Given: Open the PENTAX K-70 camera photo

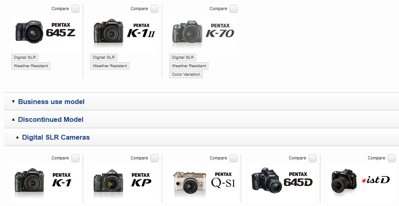Looking at the screenshot, I should point(187,32).
